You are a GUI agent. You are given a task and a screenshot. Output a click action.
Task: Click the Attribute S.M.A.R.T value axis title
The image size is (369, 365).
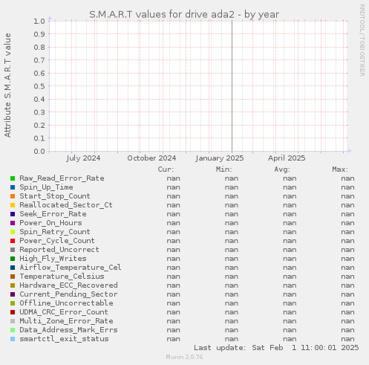pyautogui.click(x=7, y=85)
